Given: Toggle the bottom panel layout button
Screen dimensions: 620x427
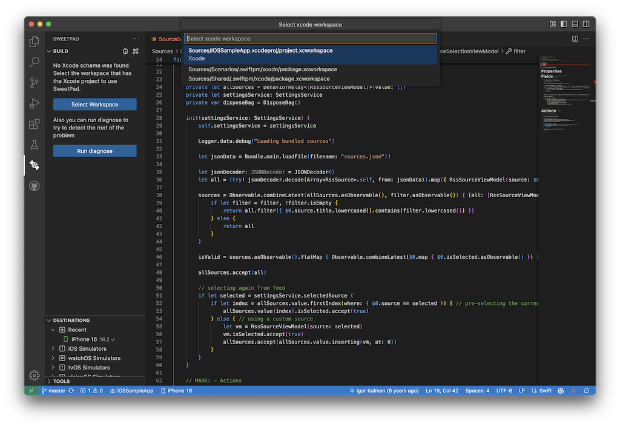Looking at the screenshot, I should [575, 24].
